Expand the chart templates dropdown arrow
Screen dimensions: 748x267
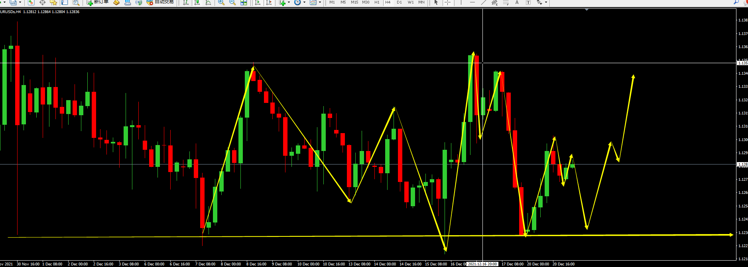coord(320,2)
